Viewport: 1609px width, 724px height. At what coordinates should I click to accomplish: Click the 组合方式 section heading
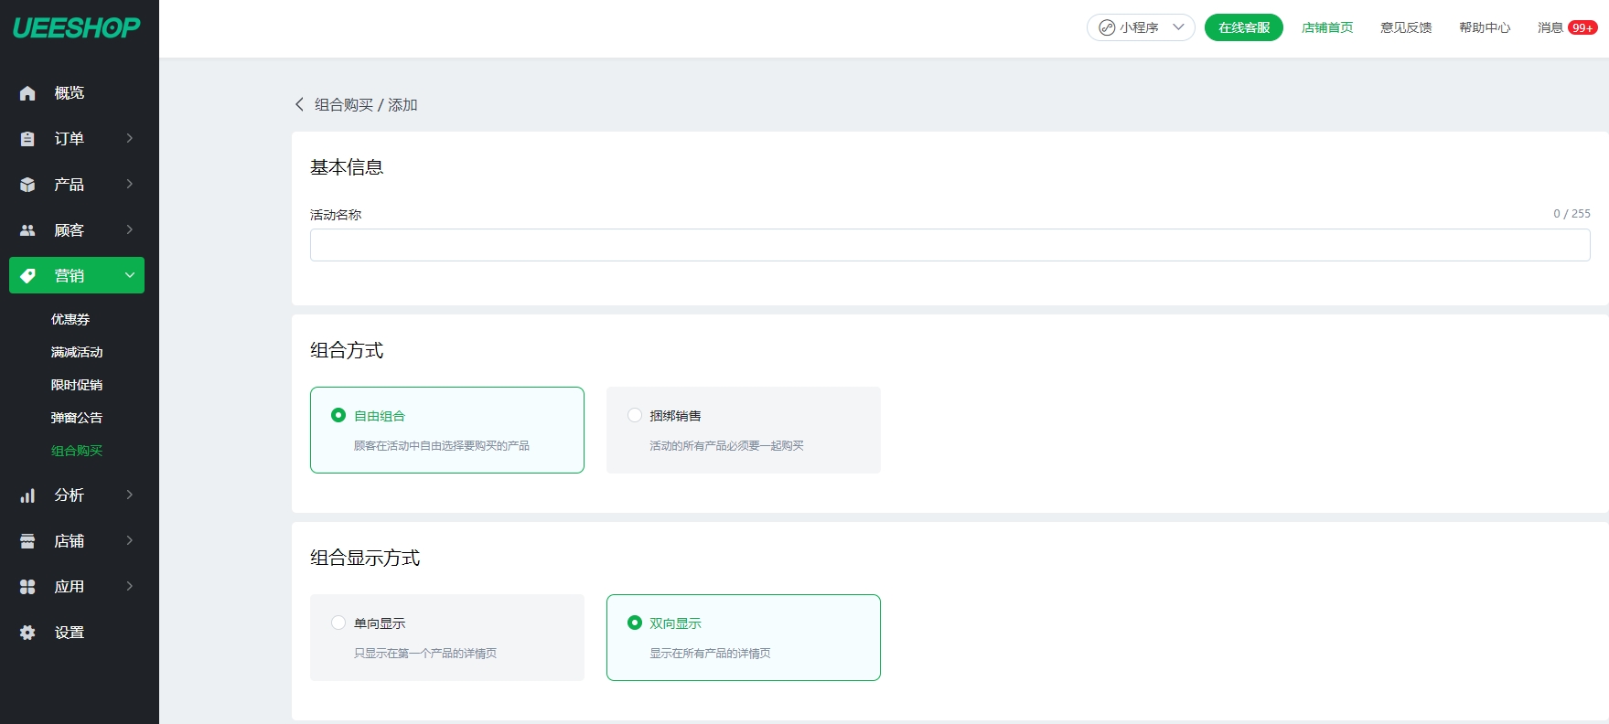click(347, 350)
